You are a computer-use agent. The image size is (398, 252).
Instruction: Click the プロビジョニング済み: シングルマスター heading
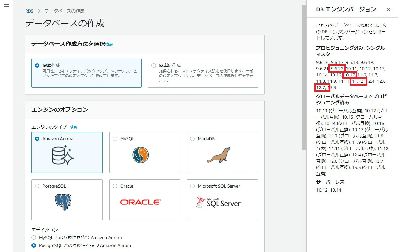click(350, 51)
